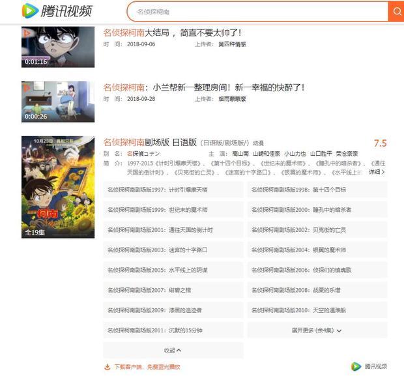Select episode 剧场版2008：战栗的乐谱
Image resolution: width=404 pixels, height=378 pixels.
tap(317, 290)
